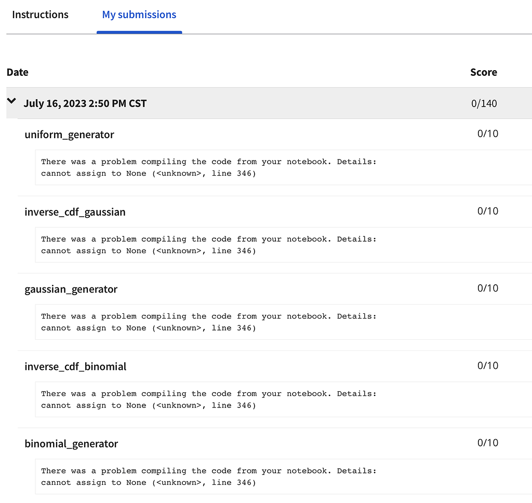The image size is (532, 503).
Task: Select the gaussian_generator test name
Action: 71,289
